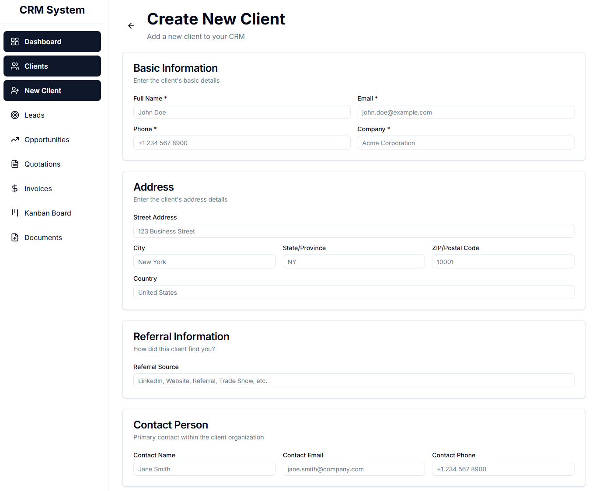
Task: Navigate to Opportunities
Action: point(52,139)
